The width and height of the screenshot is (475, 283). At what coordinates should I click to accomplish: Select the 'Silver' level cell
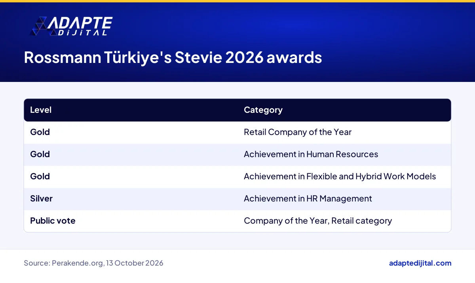coord(41,199)
